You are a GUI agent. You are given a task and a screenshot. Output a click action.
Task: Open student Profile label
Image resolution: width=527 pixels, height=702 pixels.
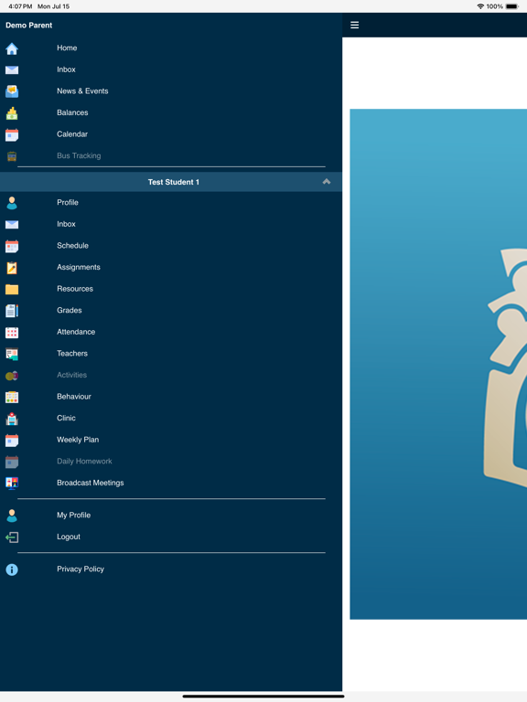click(x=68, y=202)
